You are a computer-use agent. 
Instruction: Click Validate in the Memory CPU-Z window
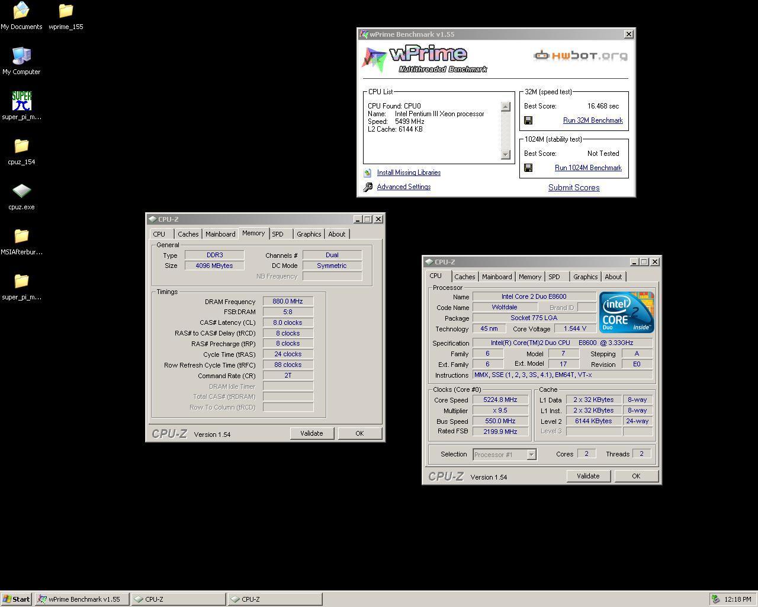pos(311,433)
